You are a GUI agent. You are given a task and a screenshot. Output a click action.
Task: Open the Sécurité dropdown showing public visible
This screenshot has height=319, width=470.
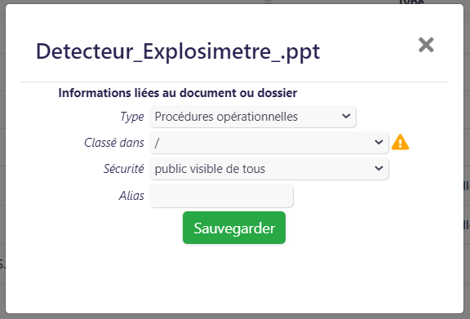point(269,169)
